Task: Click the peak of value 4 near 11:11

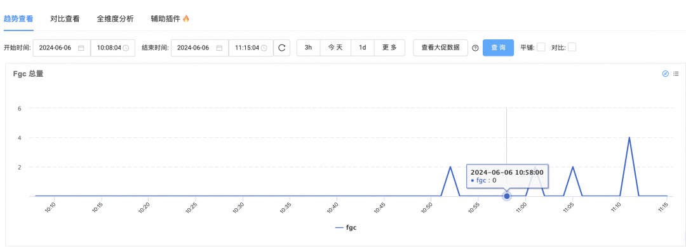Action: coord(629,137)
